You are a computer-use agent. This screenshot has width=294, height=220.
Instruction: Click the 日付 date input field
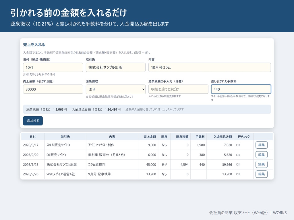53,67
